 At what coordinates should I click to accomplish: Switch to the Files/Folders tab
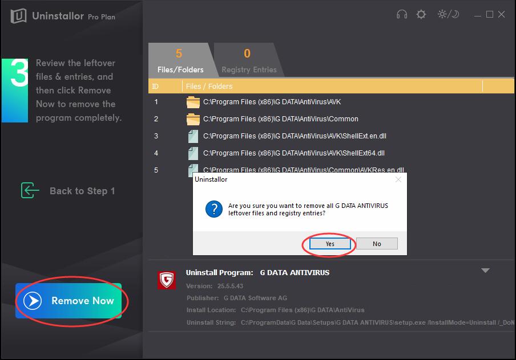[180, 60]
